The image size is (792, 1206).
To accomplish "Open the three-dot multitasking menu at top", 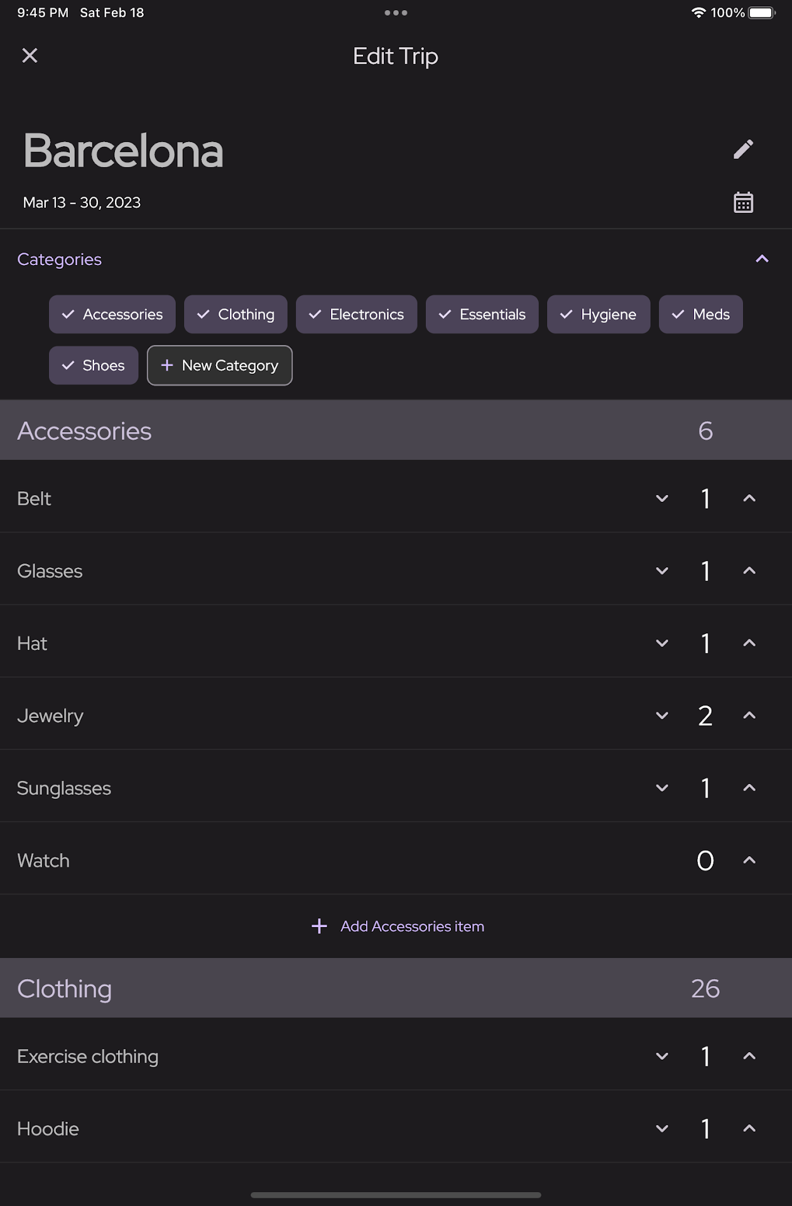I will [396, 13].
